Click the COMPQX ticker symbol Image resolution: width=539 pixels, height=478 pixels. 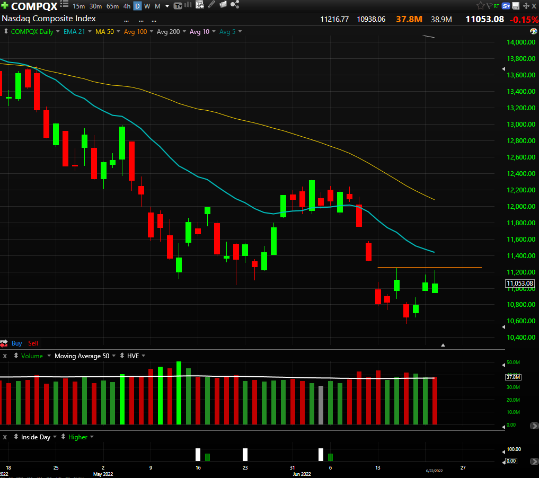pos(34,6)
